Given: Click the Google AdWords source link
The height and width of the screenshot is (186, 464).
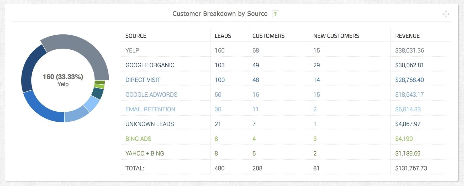Looking at the screenshot, I should pos(151,95).
